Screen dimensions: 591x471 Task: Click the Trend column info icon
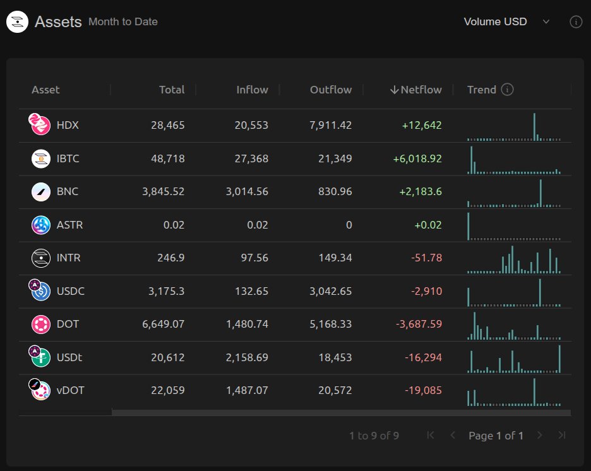[x=507, y=90]
